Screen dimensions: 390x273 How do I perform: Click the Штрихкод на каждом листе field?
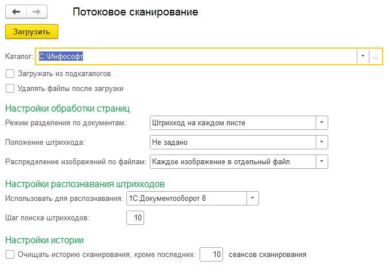232,122
